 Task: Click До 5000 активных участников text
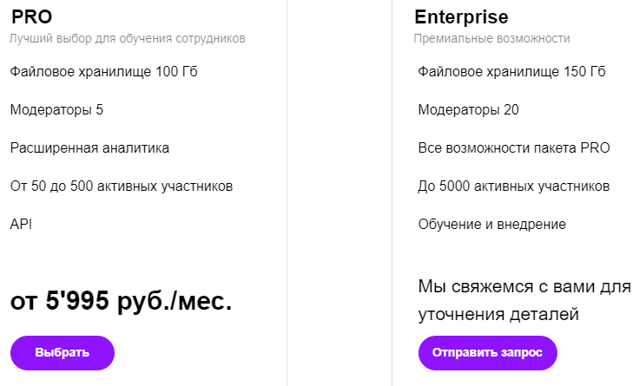click(513, 186)
